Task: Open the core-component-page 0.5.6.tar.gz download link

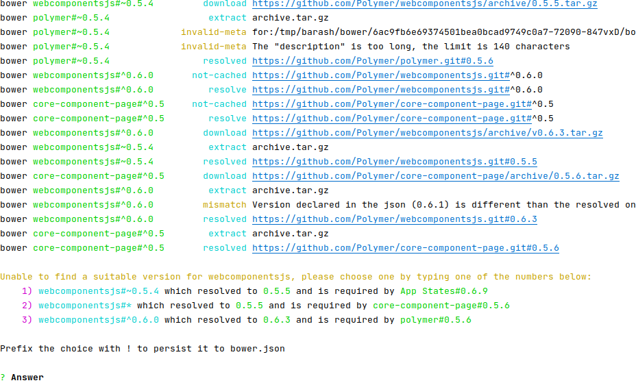Action: (x=436, y=176)
